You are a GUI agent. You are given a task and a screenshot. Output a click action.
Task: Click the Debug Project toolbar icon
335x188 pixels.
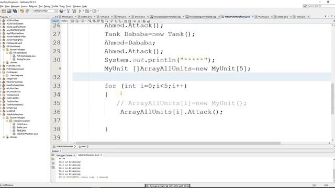coord(87,11)
